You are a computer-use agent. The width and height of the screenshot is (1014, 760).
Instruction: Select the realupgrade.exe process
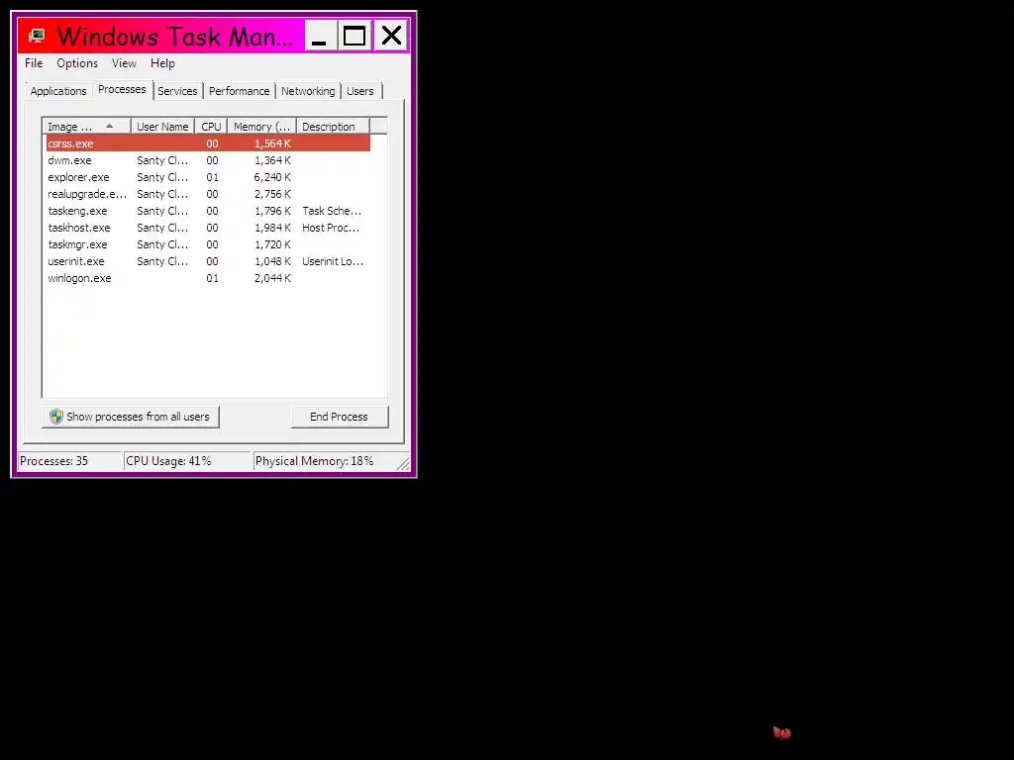coord(208,194)
